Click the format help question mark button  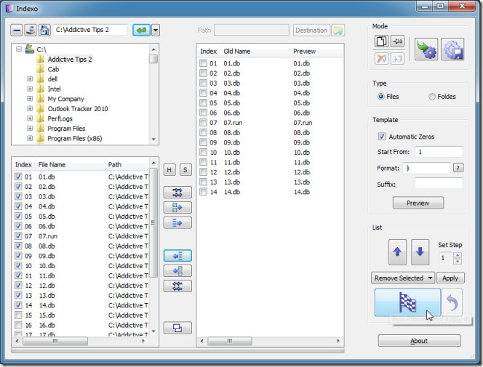tap(458, 167)
